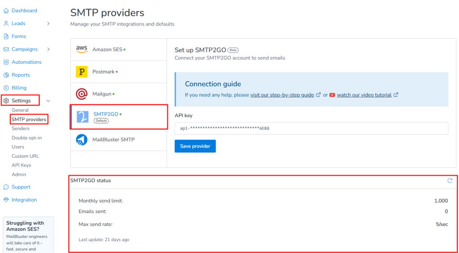Click the Last update: 21 days ago text
The image size is (459, 253).
(x=104, y=240)
